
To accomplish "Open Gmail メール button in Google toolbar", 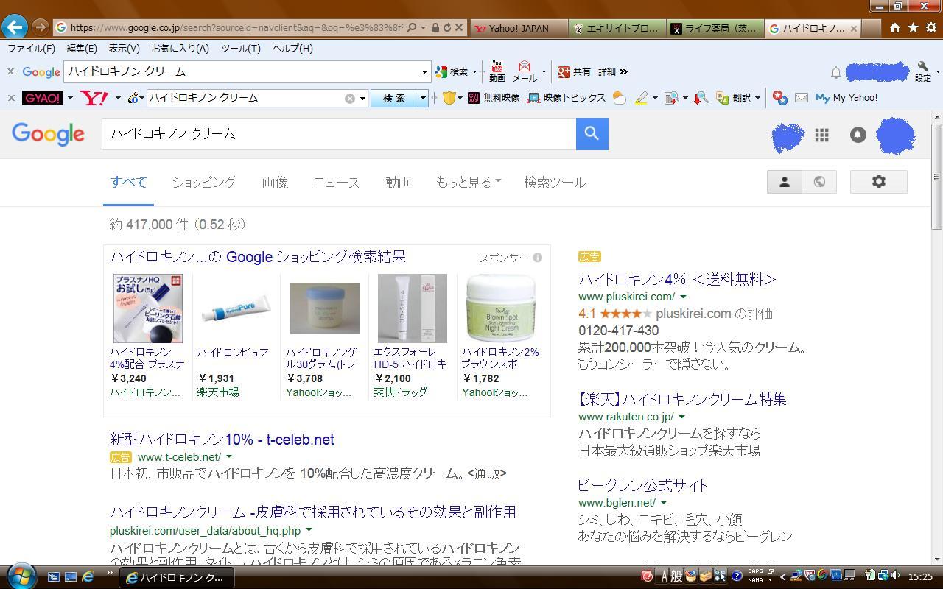I will [x=525, y=71].
